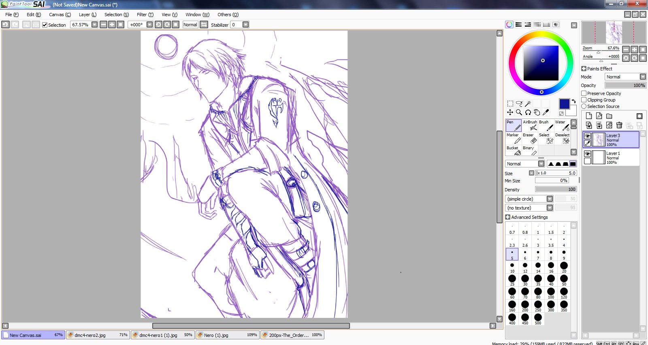Select the Pen tool

tap(514, 125)
